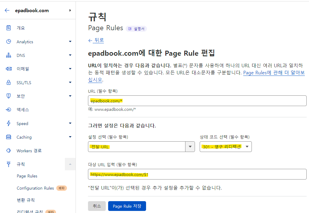This screenshot has height=213, width=309.
Task: Click the 보안 shield icon
Action: 9,96
